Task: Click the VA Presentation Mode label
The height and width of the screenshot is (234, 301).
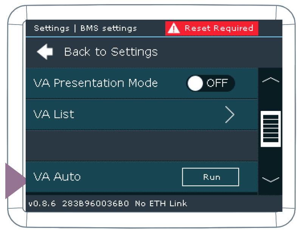Action: tap(95, 83)
